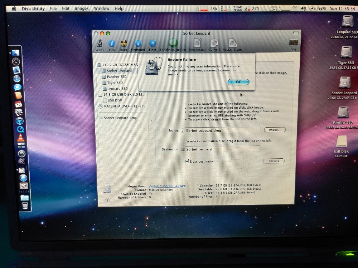Select the 14.8 GB USB DISK 3.0 drive
The height and width of the screenshot is (268, 358).
(x=122, y=94)
